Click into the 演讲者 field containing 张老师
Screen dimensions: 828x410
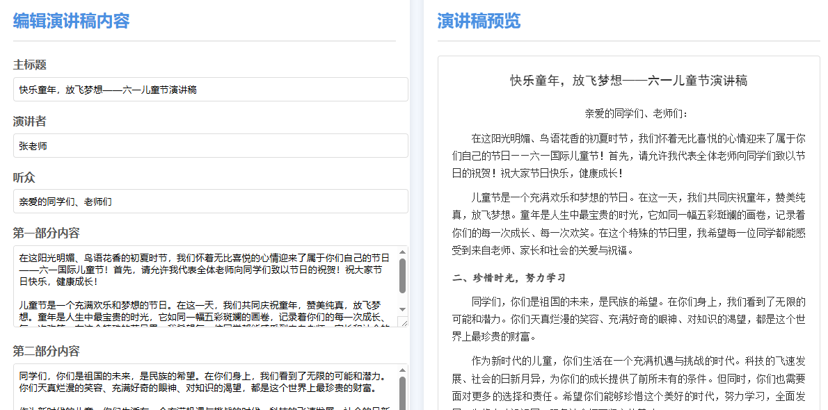(210, 147)
